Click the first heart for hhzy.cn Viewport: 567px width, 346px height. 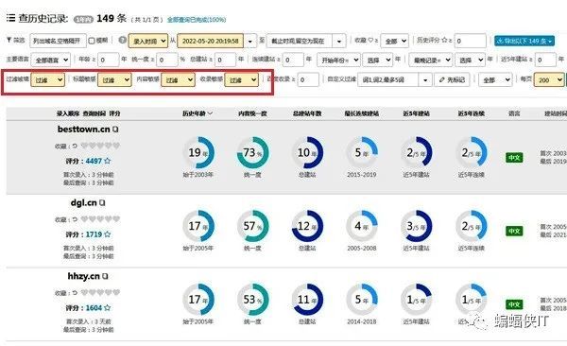[x=84, y=292]
